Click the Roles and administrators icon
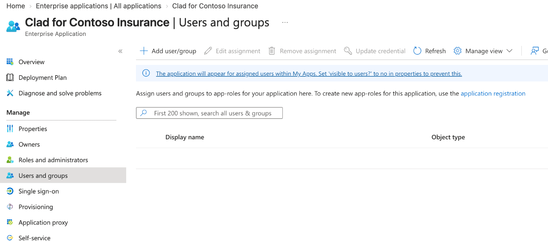Viewport: 548px width, 242px height. pos(10,160)
